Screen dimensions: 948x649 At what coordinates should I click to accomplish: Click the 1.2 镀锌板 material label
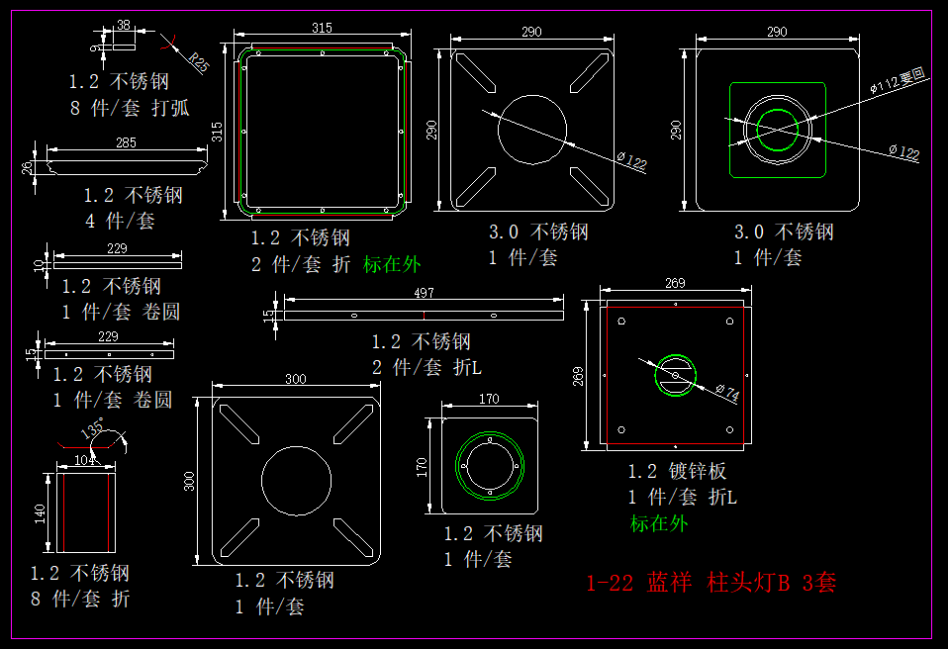677,472
